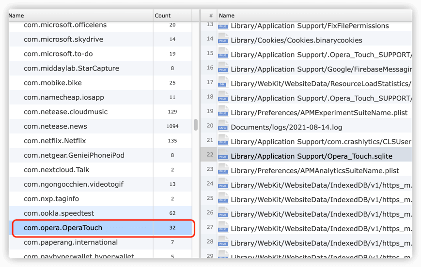The width and height of the screenshot is (421, 267).
Task: Click DB icon in row 17
Action: [x=223, y=83]
